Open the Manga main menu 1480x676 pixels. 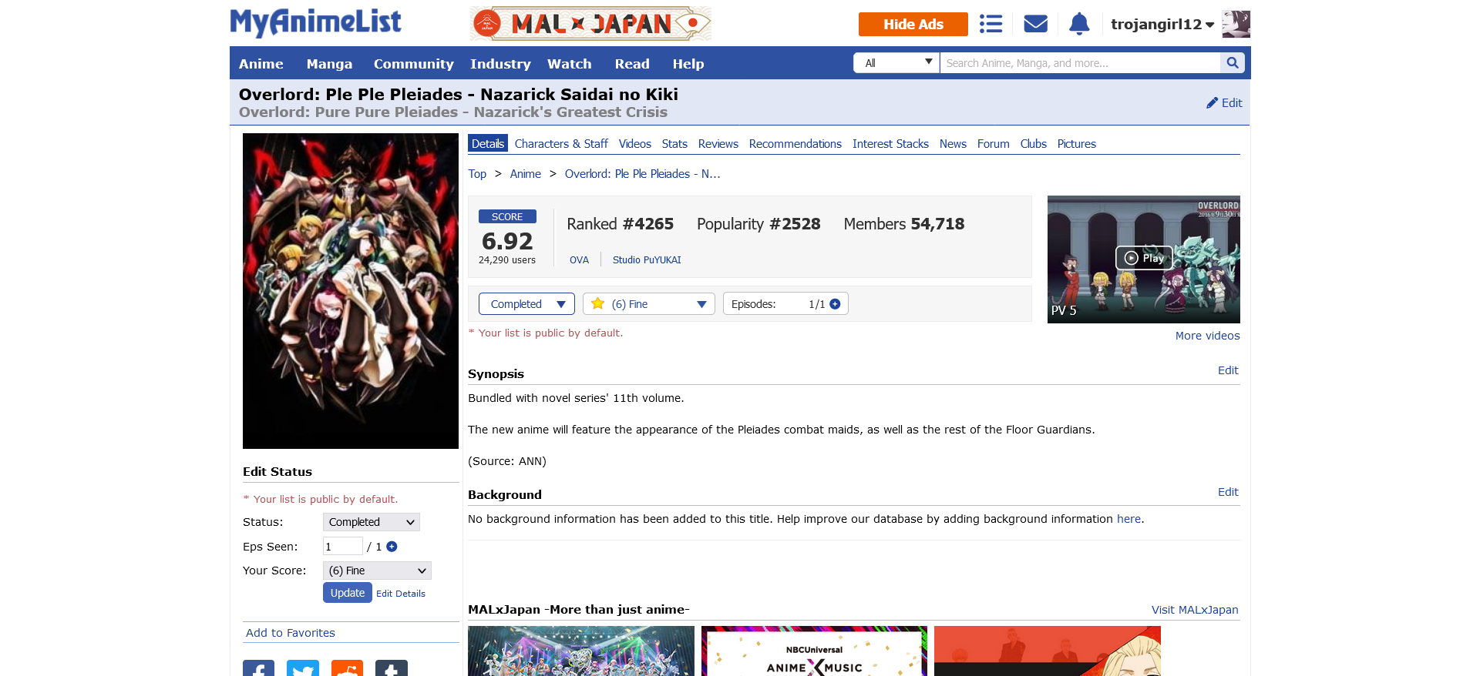329,64
